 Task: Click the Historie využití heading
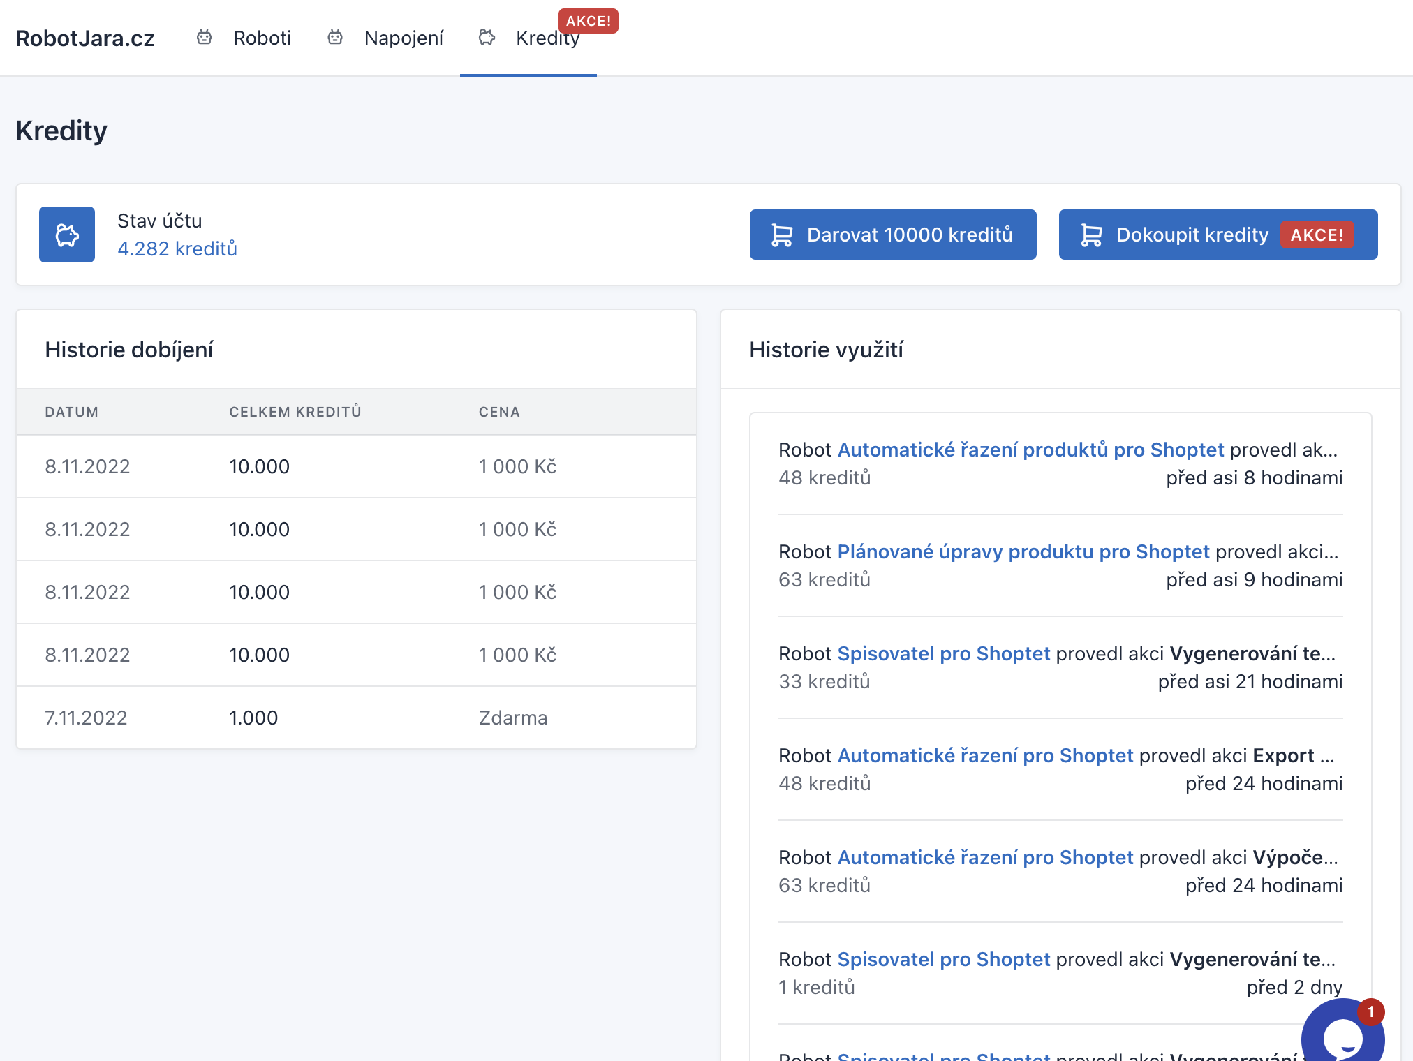click(826, 350)
